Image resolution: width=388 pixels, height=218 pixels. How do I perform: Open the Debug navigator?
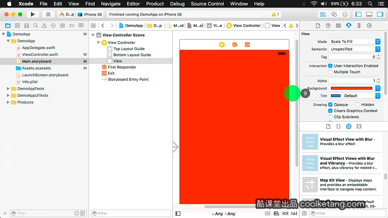[x=63, y=26]
